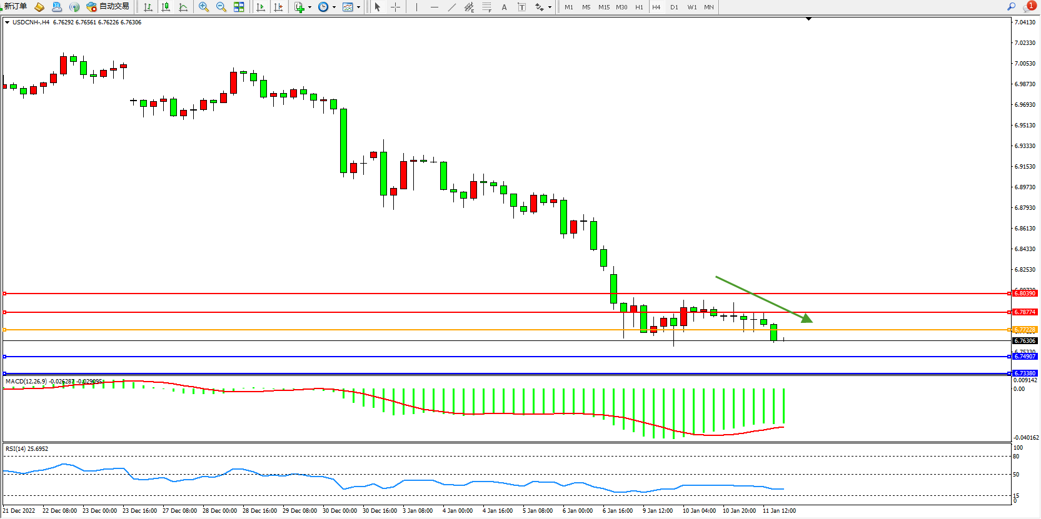Toggle chart shift button
Screen dimensions: 1041x519
click(x=278, y=7)
